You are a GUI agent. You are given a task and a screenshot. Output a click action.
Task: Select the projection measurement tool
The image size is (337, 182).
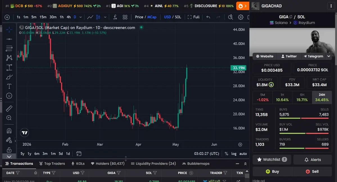point(9,68)
